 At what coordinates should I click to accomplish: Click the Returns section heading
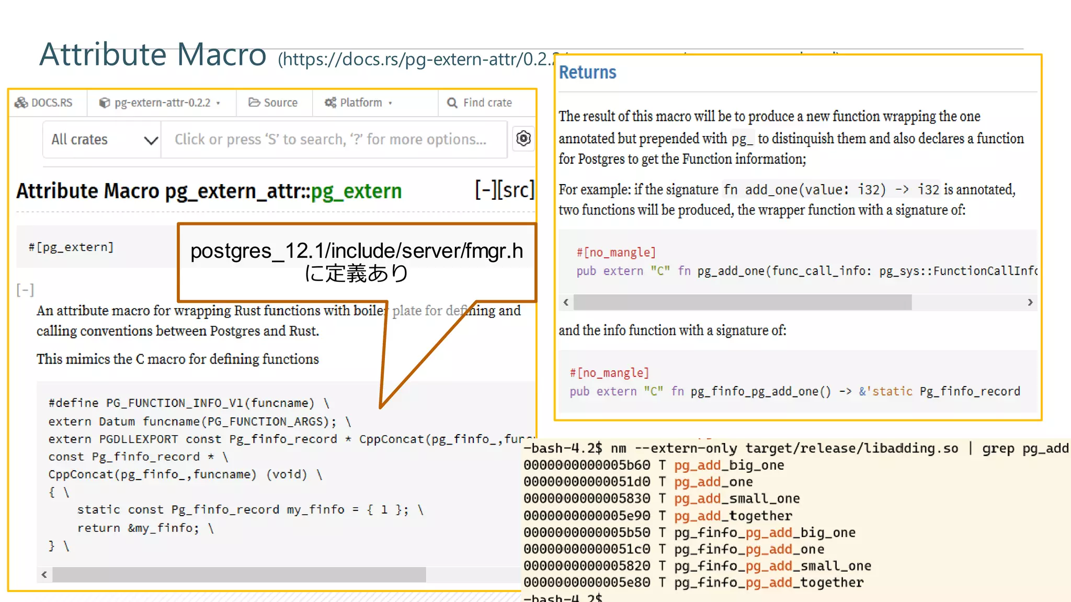point(588,72)
